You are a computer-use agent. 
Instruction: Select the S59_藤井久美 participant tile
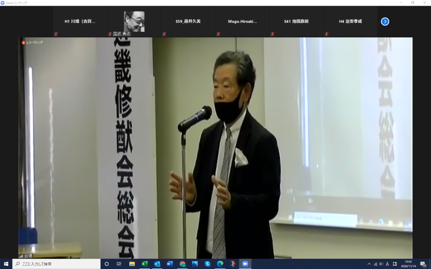tap(188, 22)
